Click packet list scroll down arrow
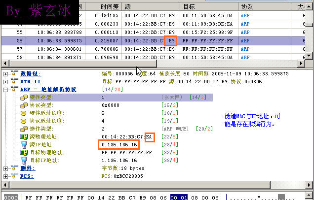 [x=309, y=56]
